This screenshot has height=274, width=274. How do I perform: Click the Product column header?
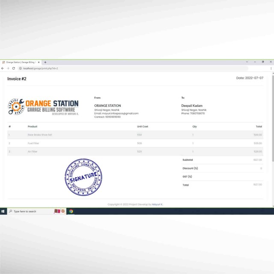[x=33, y=126]
